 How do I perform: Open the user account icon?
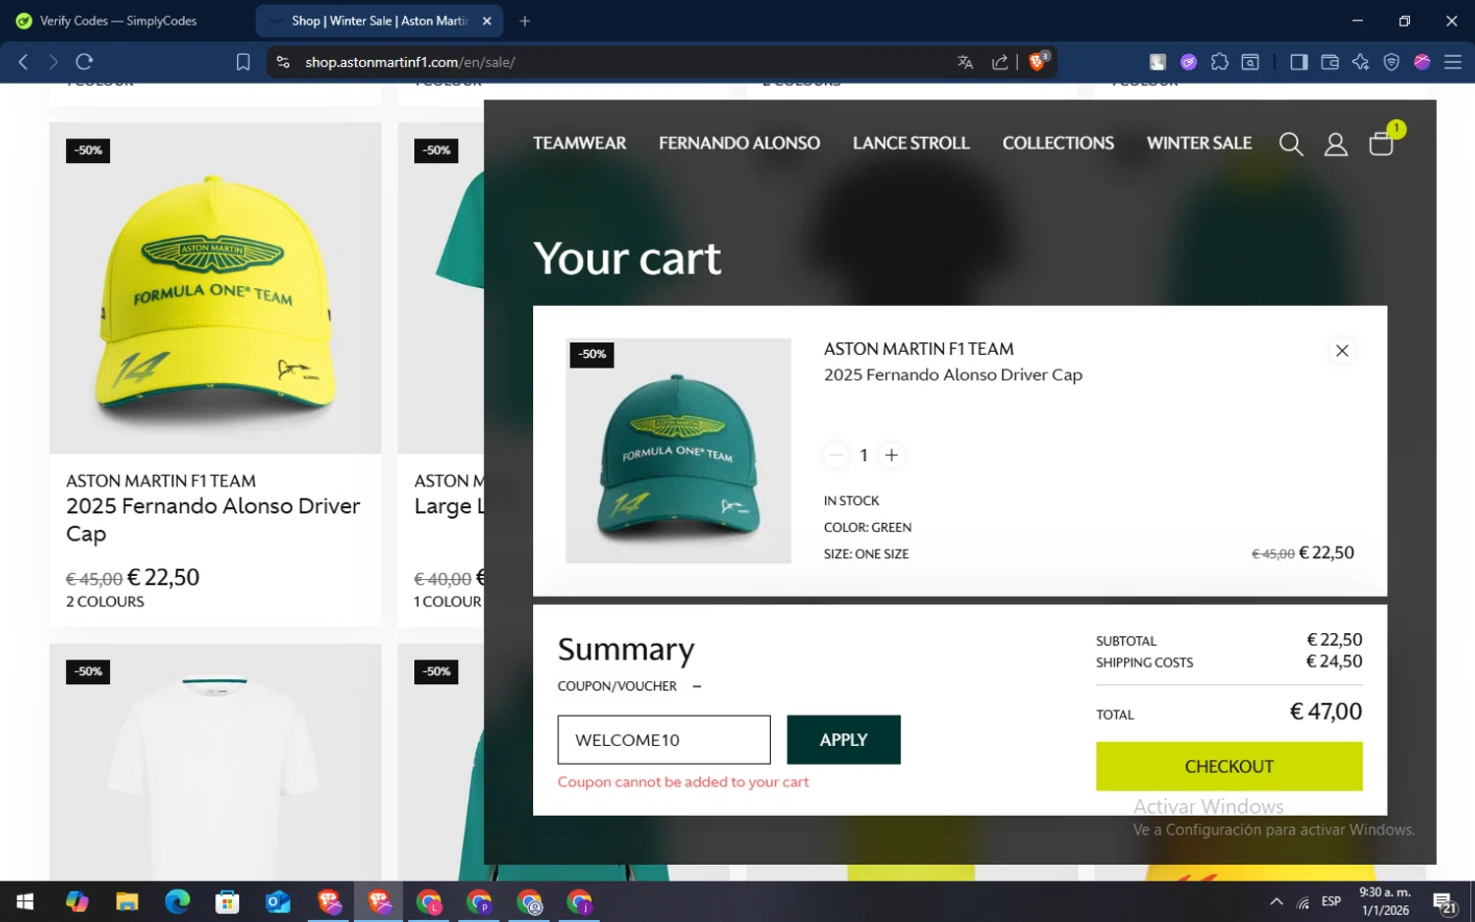click(1335, 144)
